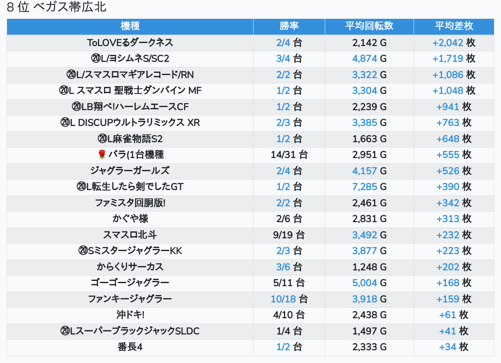Select the ⑳L麻雀物語S2 machine cell
This screenshot has width=501, height=363.
[x=130, y=139]
